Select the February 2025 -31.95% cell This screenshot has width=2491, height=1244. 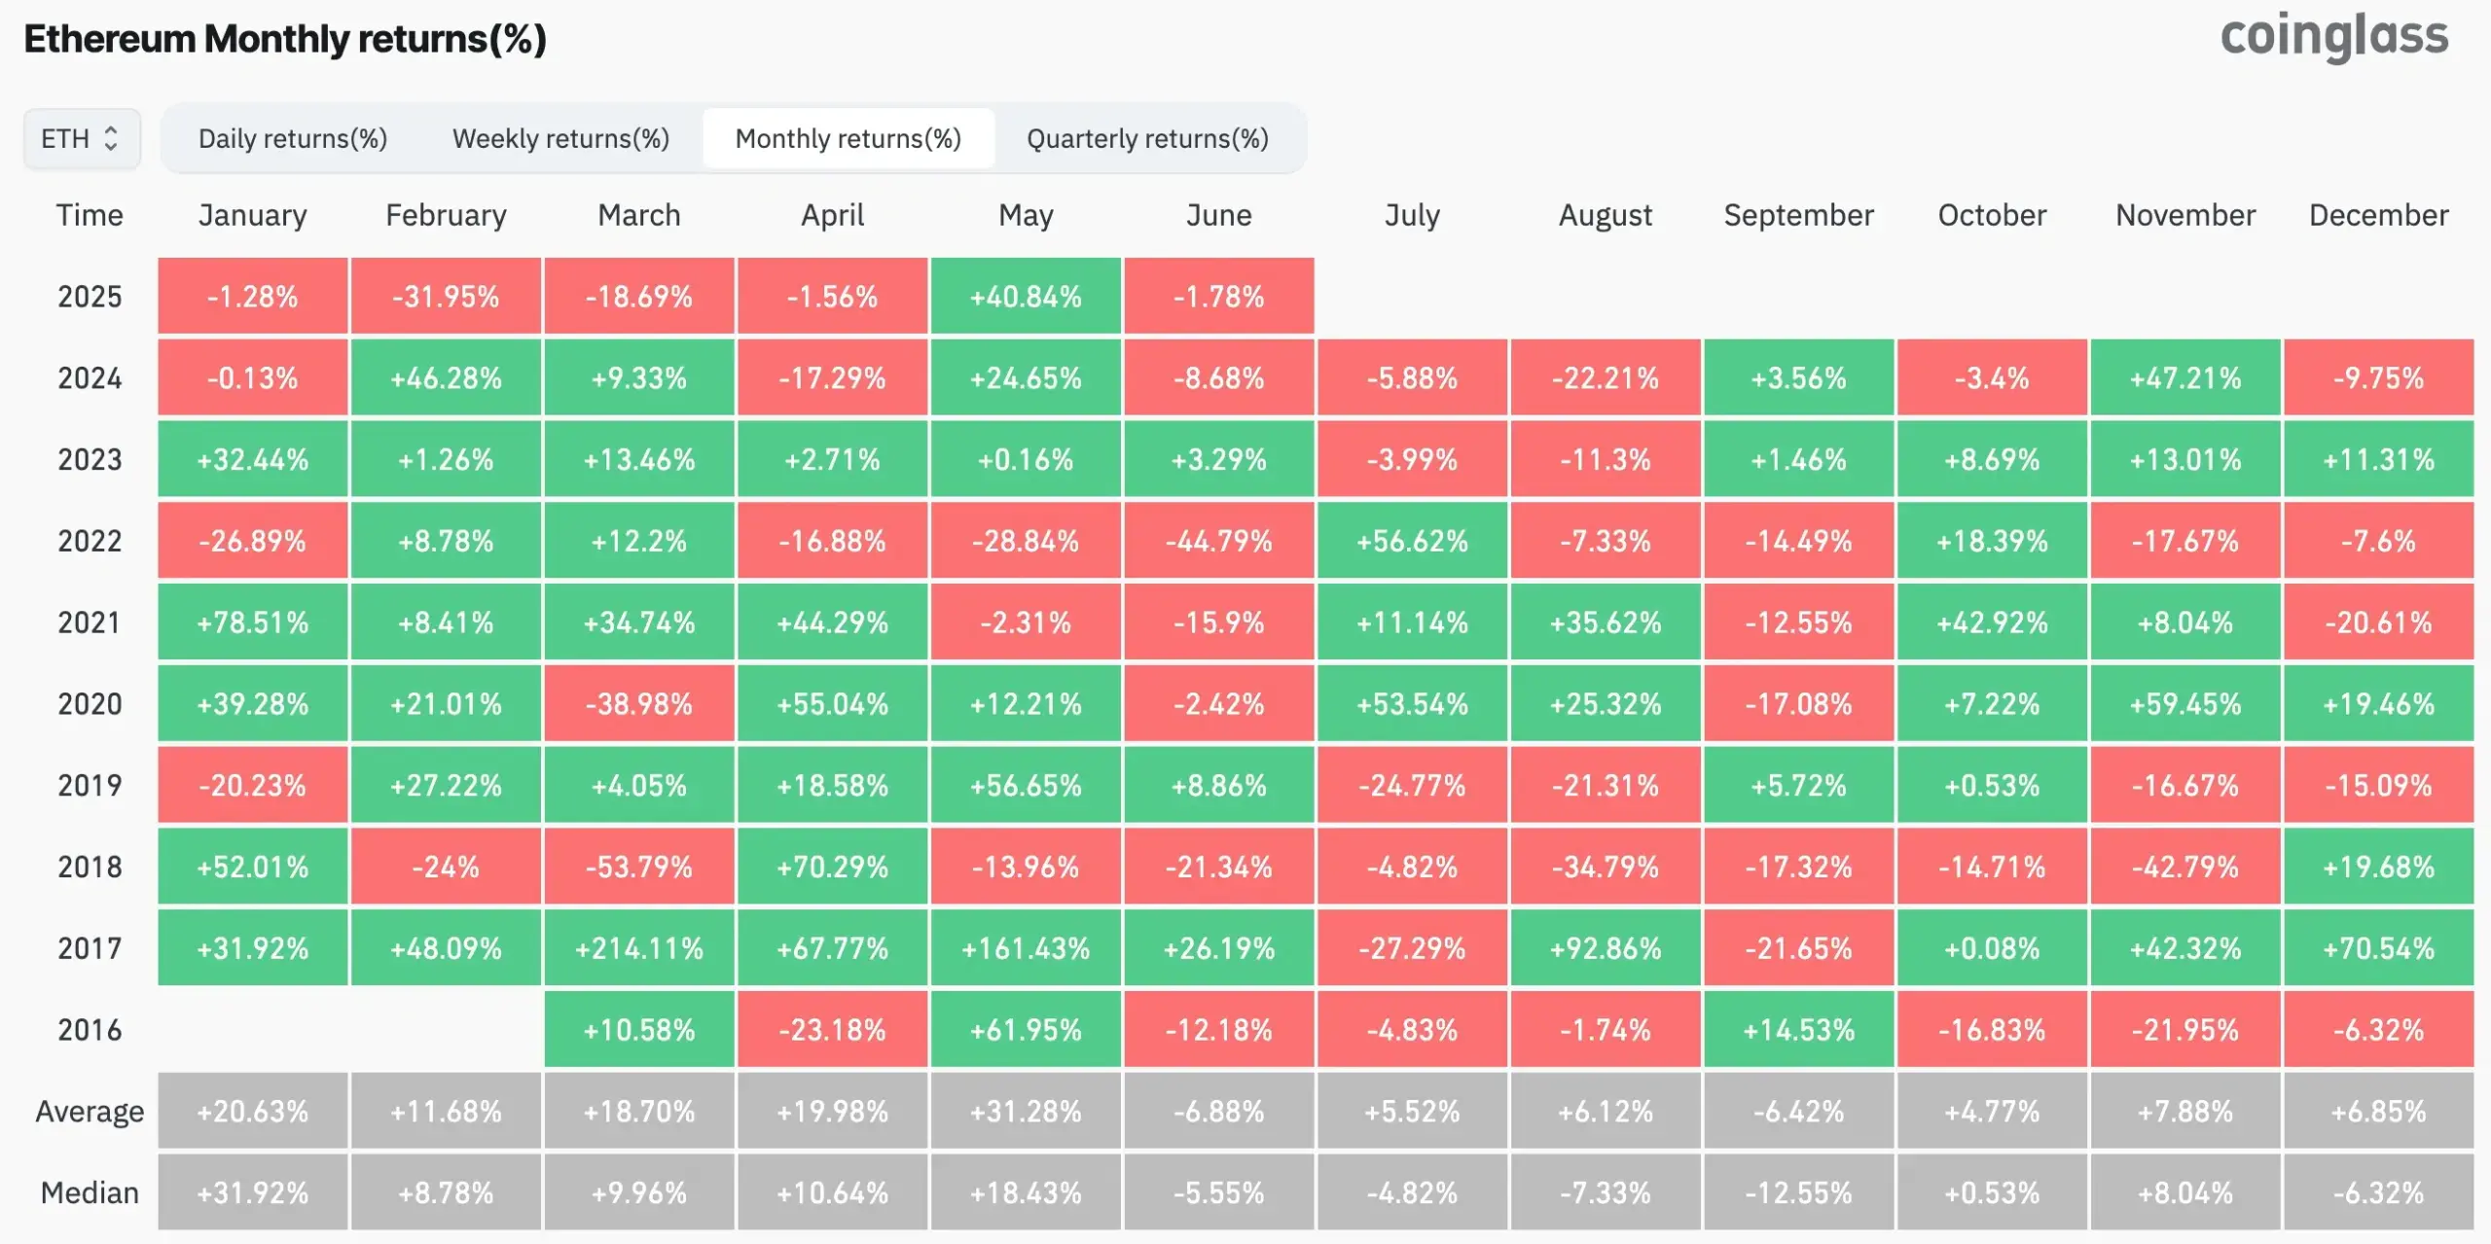(x=446, y=297)
